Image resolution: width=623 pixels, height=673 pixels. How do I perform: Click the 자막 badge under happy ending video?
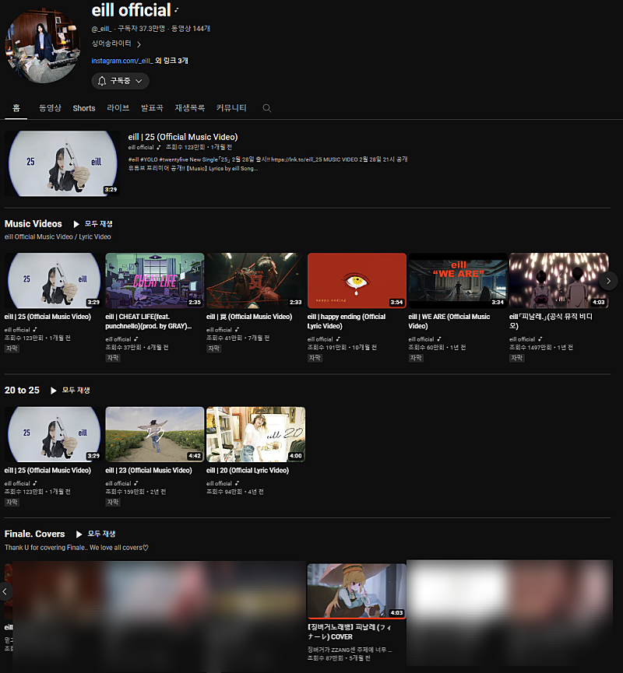click(315, 358)
